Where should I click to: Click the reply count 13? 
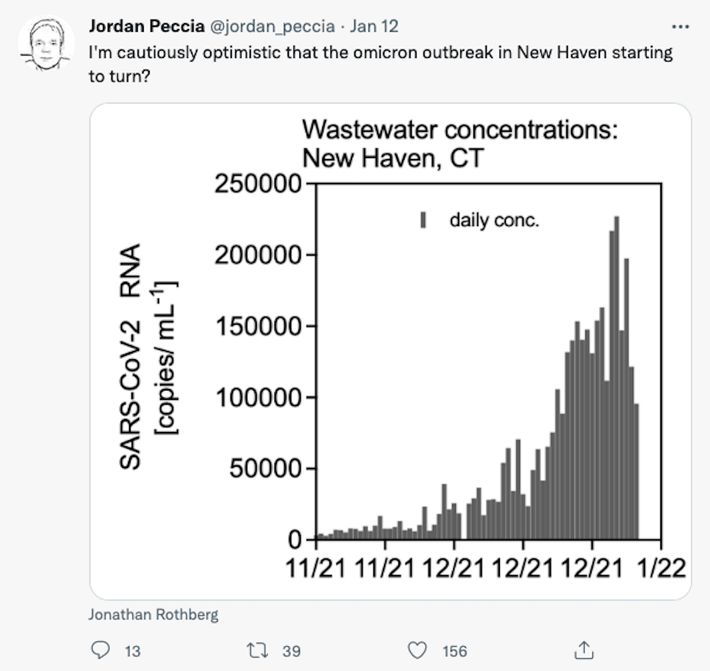(x=133, y=651)
